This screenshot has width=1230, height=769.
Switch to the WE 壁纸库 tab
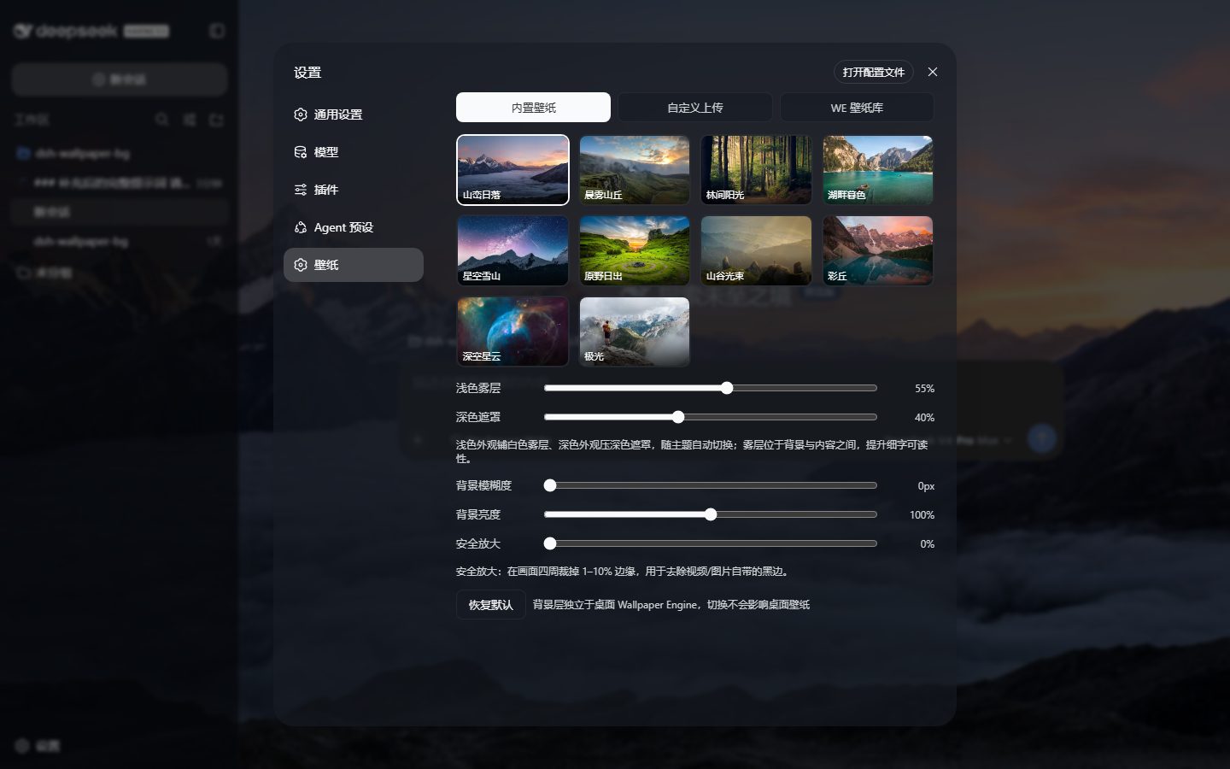click(857, 108)
